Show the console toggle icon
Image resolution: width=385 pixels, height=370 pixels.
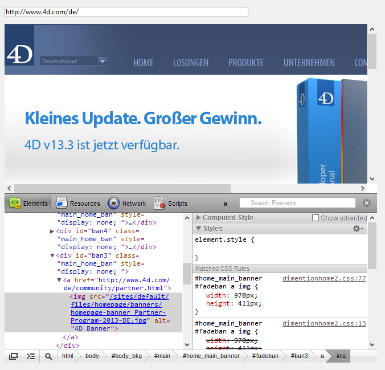click(31, 356)
